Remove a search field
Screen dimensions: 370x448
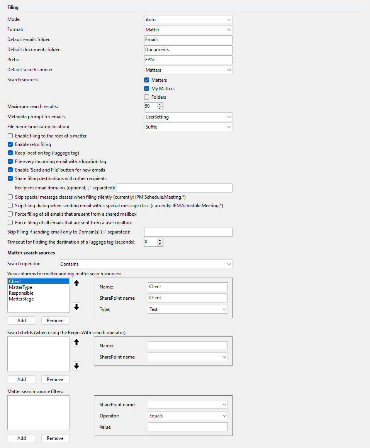click(55, 379)
